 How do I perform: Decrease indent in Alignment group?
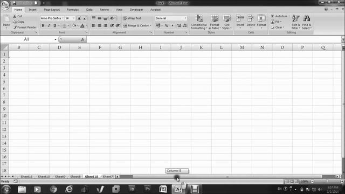112,25
